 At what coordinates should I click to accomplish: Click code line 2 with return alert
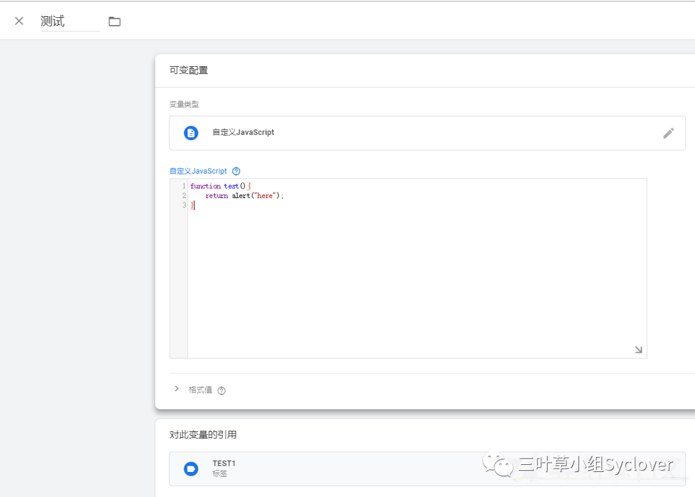click(x=245, y=195)
